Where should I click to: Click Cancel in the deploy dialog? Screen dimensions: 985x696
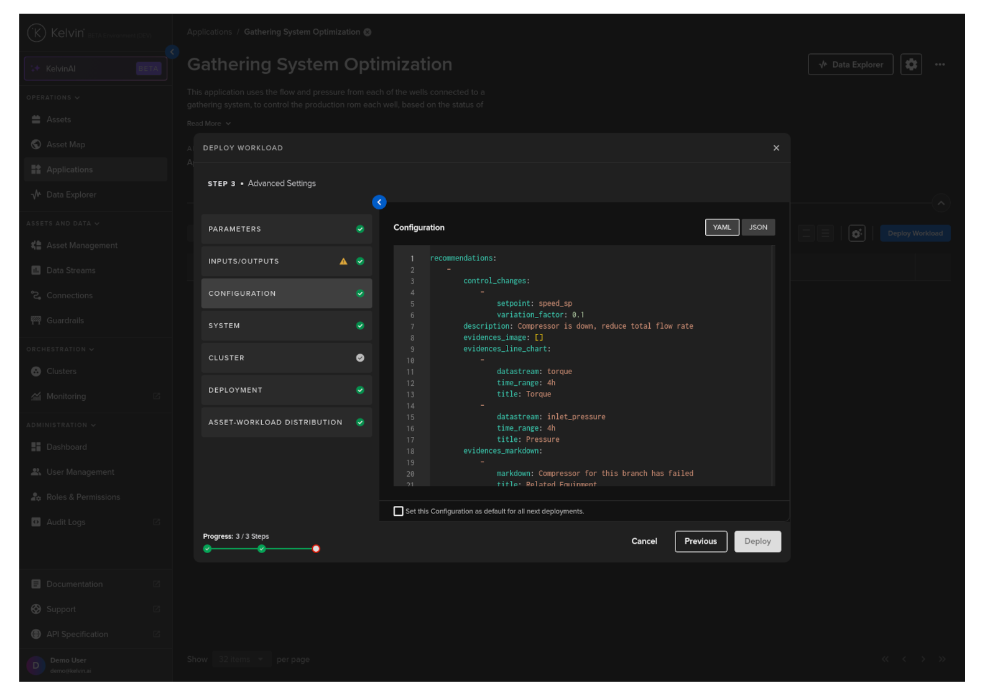click(x=644, y=541)
